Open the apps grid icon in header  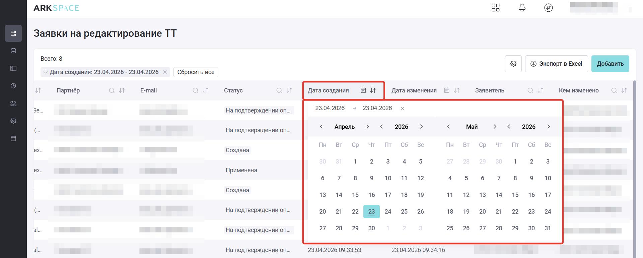tap(495, 8)
